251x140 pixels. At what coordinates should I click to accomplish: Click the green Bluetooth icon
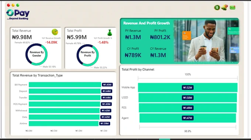[217, 7]
